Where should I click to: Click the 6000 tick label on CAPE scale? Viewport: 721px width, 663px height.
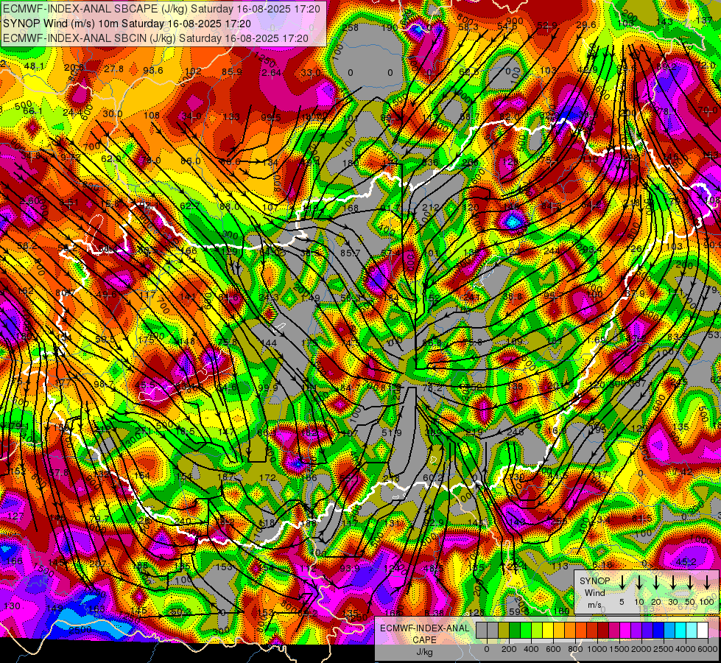pos(708,649)
